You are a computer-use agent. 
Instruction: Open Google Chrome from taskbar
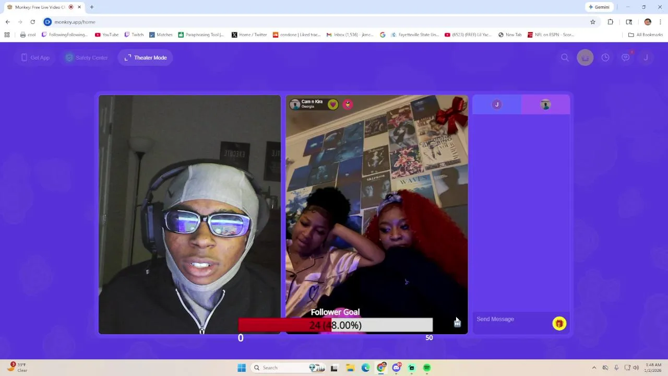click(x=381, y=368)
